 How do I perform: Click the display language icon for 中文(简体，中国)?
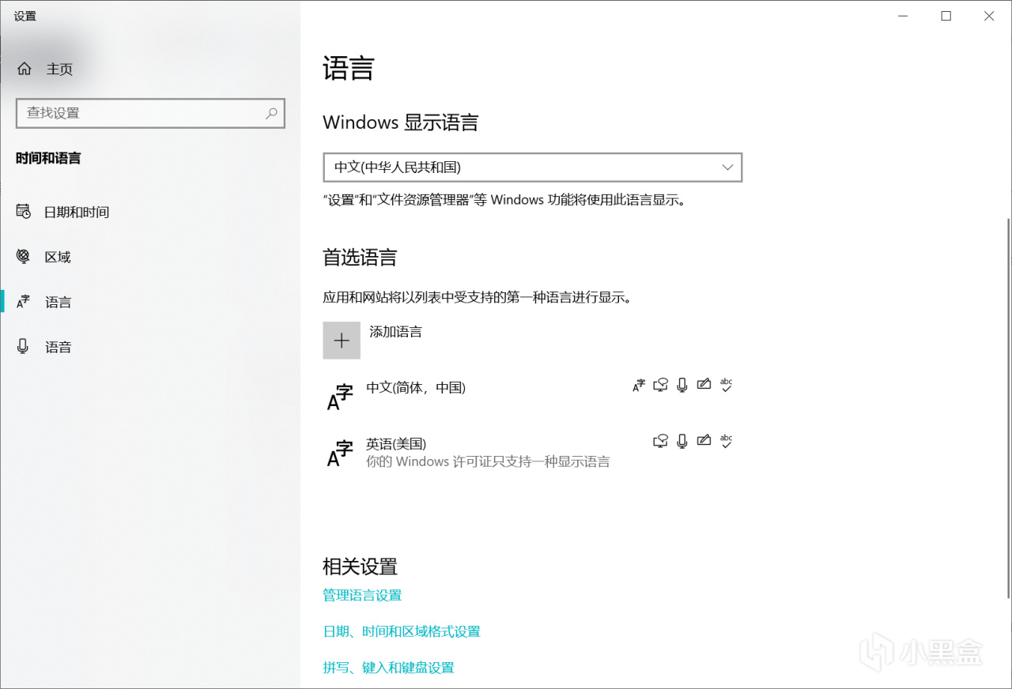coord(639,386)
